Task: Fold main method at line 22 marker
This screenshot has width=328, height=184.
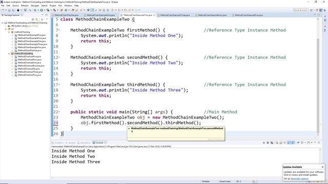Action: [x=59, y=112]
